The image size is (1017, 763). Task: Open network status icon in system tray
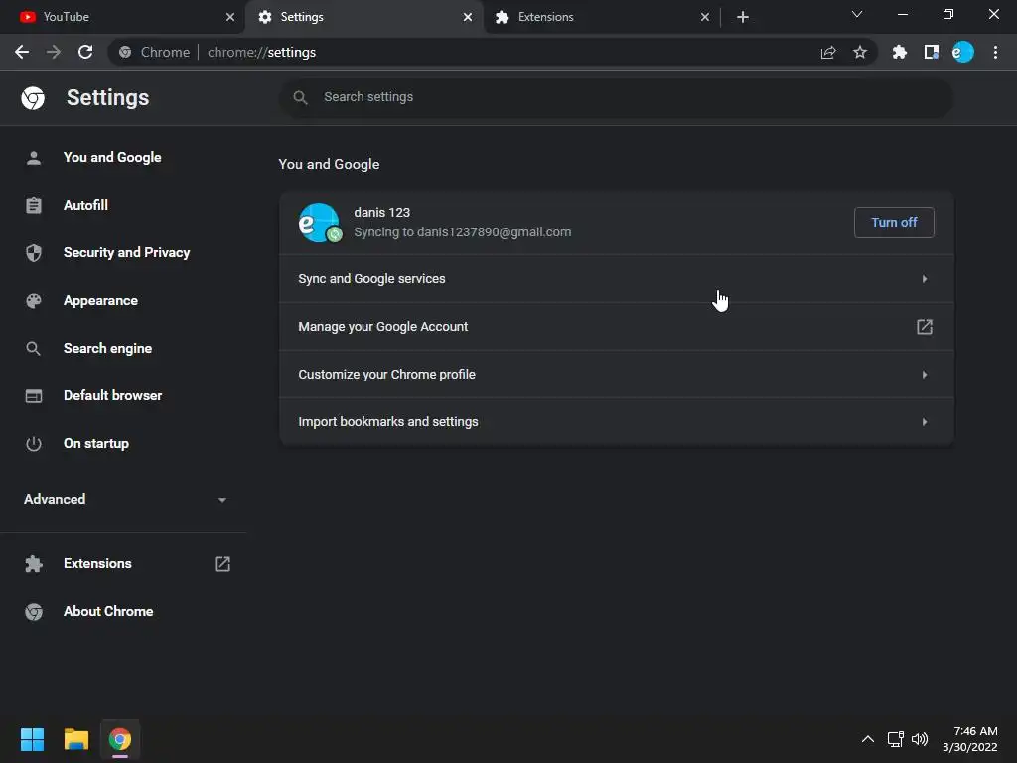896,739
